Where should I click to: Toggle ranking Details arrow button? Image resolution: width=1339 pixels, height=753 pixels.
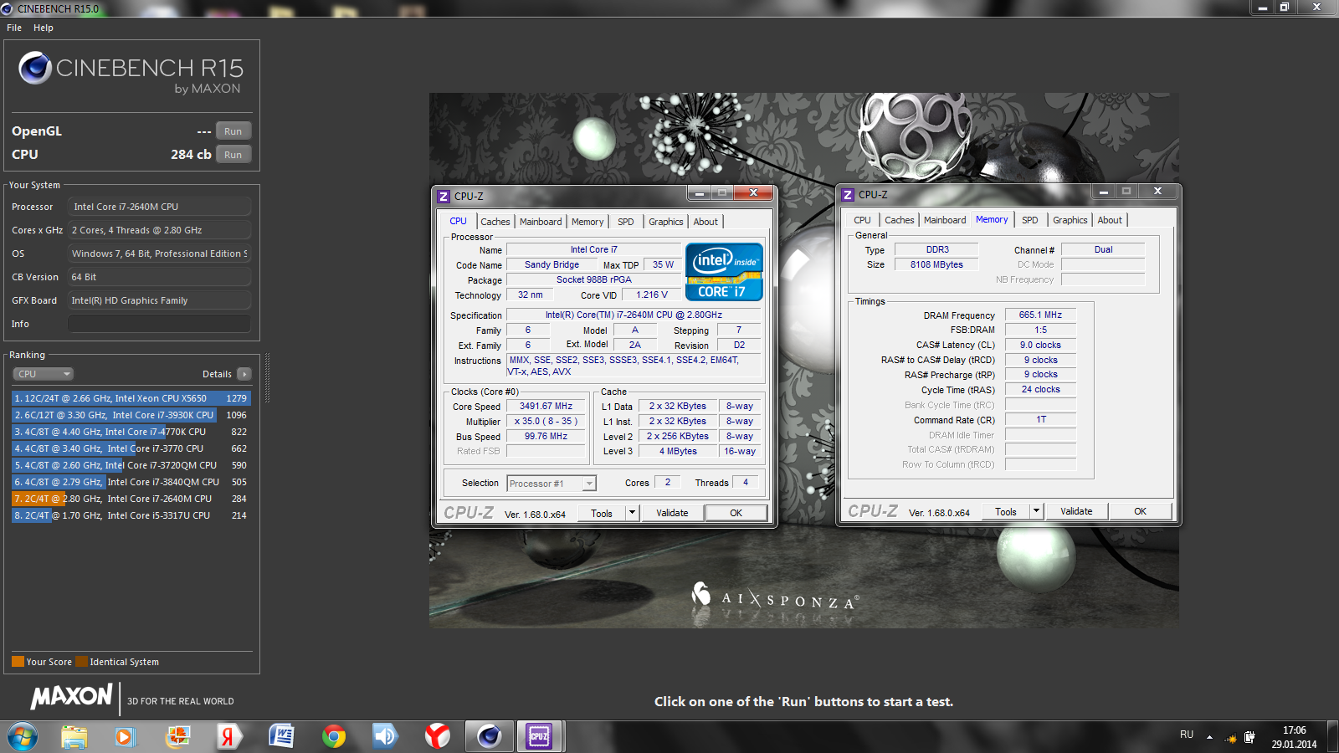point(244,374)
